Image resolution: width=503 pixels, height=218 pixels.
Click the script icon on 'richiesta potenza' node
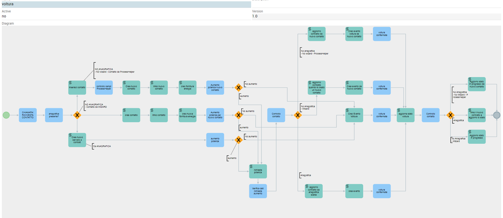coord(251,166)
